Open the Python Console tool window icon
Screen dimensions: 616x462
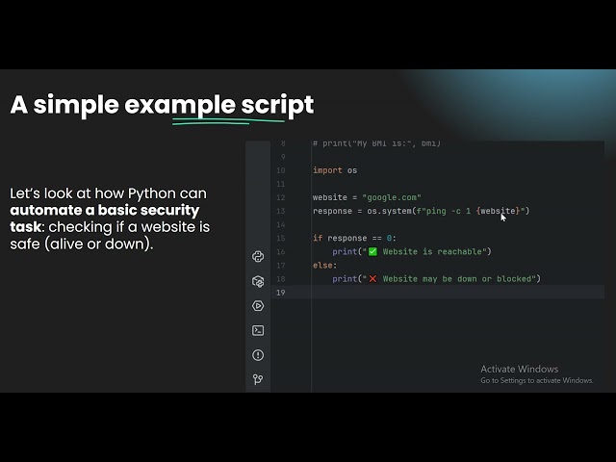[258, 257]
